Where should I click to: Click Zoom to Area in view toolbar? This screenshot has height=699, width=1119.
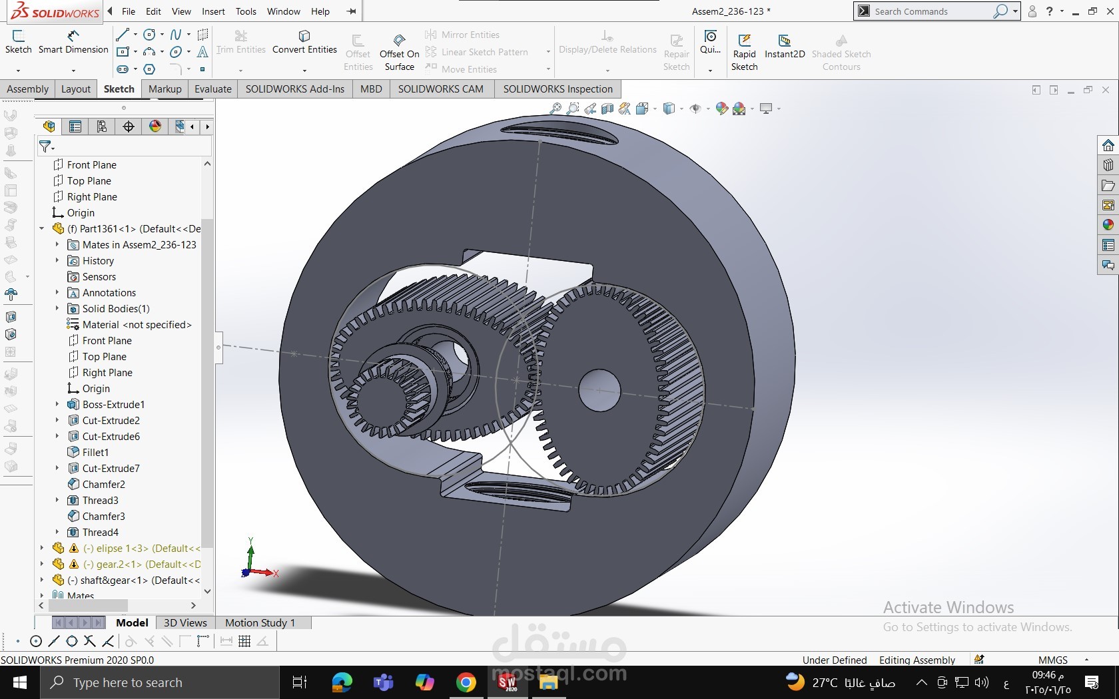[x=573, y=109]
